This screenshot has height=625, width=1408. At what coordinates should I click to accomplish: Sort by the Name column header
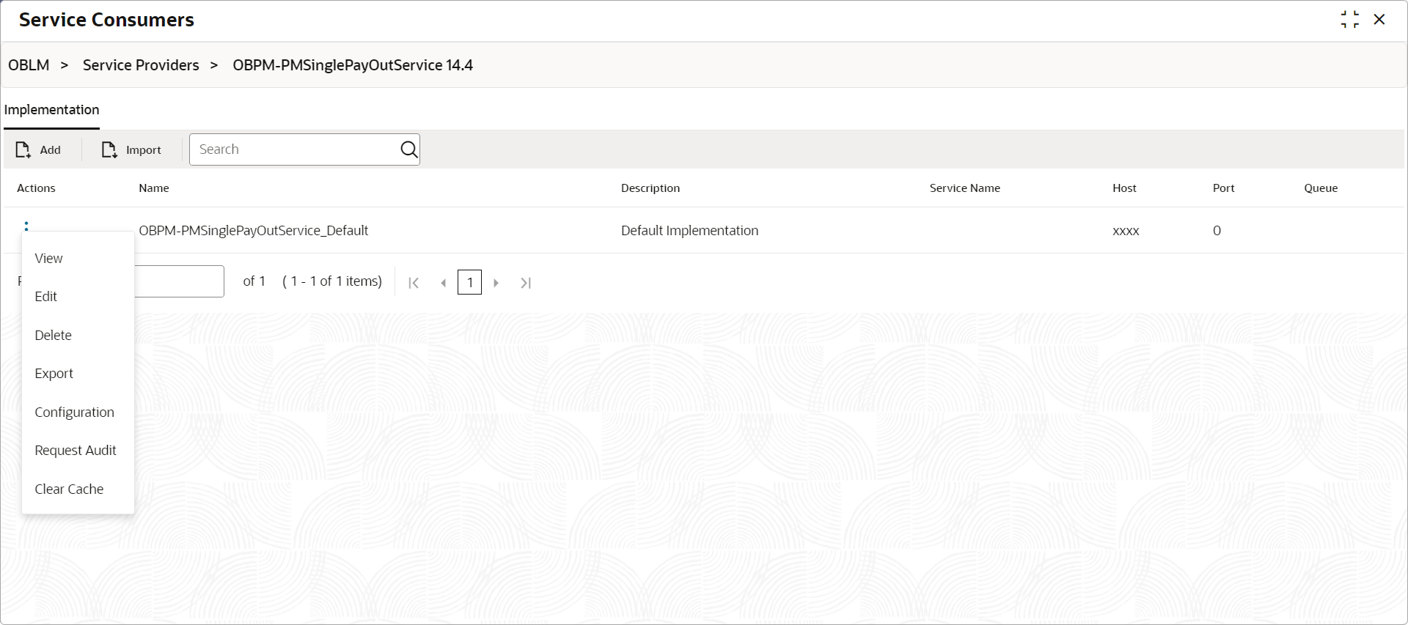click(154, 188)
